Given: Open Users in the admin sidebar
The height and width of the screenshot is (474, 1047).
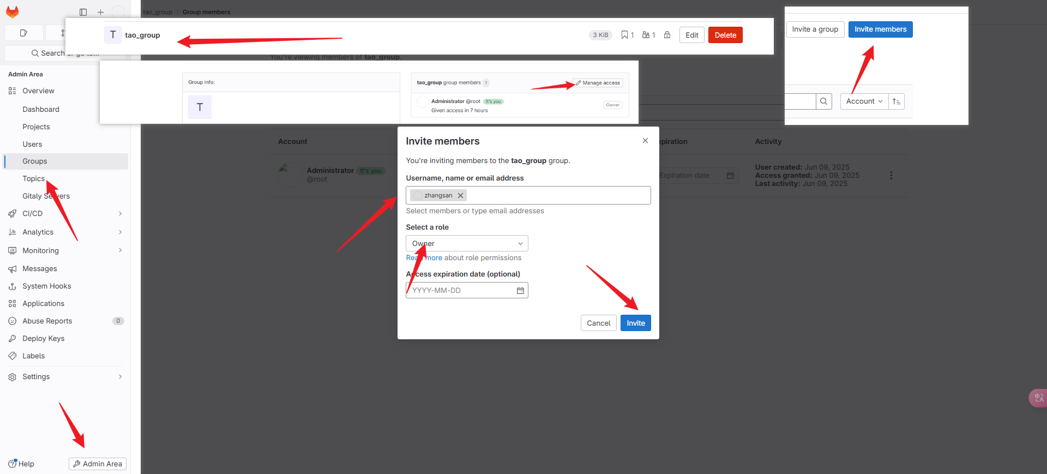Looking at the screenshot, I should 32,144.
